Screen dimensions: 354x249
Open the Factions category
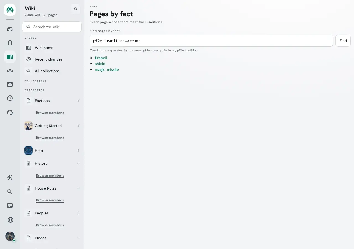pyautogui.click(x=52, y=101)
